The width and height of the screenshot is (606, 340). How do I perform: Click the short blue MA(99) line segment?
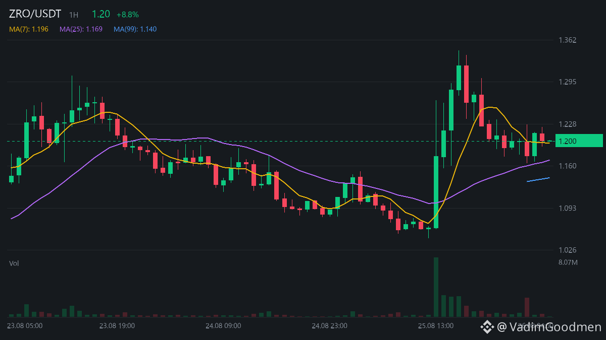(x=538, y=179)
